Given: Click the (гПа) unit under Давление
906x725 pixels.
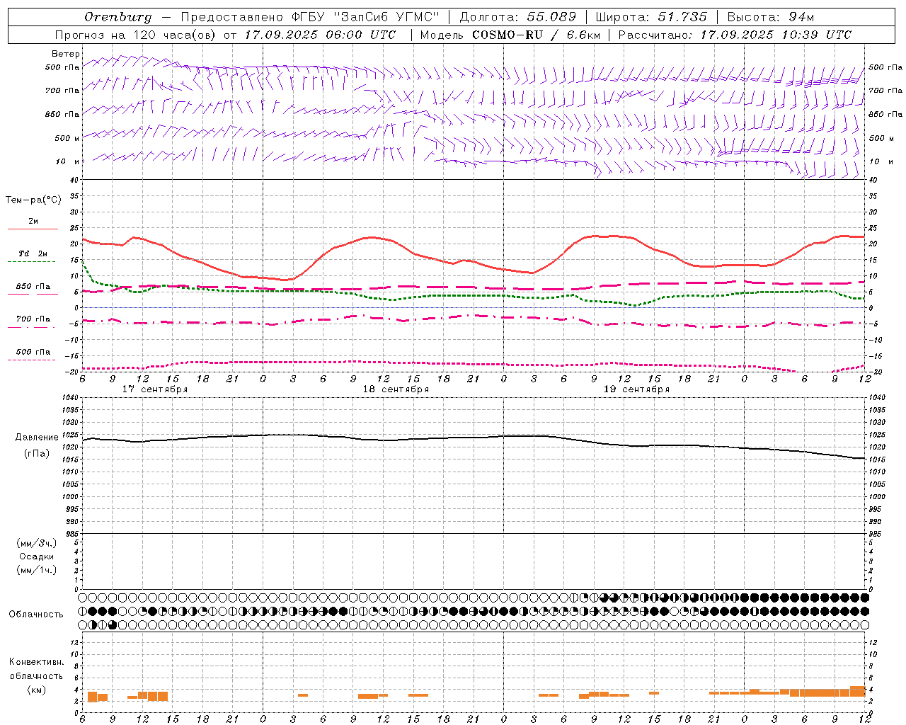Looking at the screenshot, I should (37, 453).
